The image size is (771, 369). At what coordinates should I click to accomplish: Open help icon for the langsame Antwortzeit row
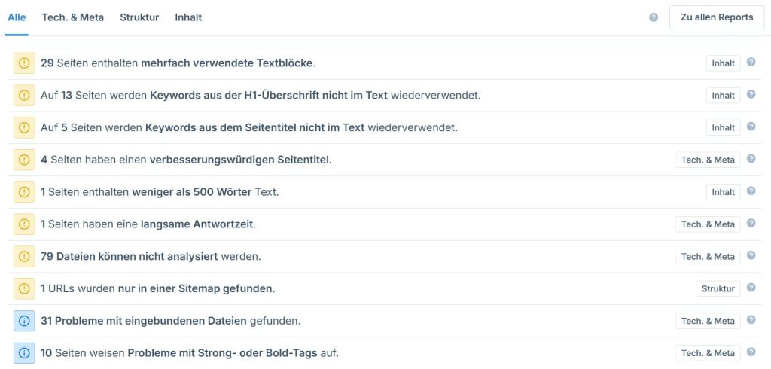pos(751,224)
